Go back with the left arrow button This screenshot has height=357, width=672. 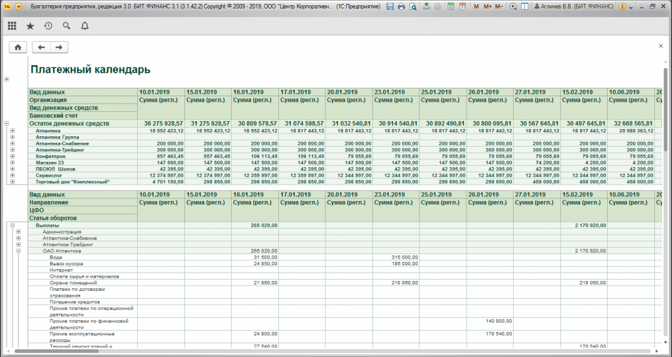41,47
